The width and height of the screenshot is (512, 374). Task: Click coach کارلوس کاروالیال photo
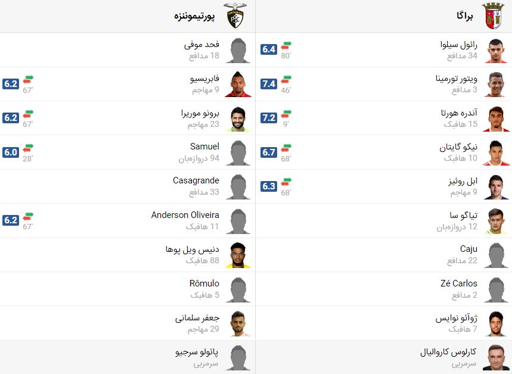click(x=496, y=357)
